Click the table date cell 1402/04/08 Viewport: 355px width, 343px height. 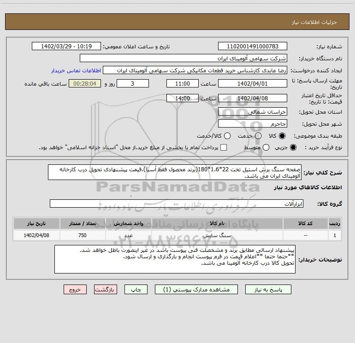coord(36,235)
